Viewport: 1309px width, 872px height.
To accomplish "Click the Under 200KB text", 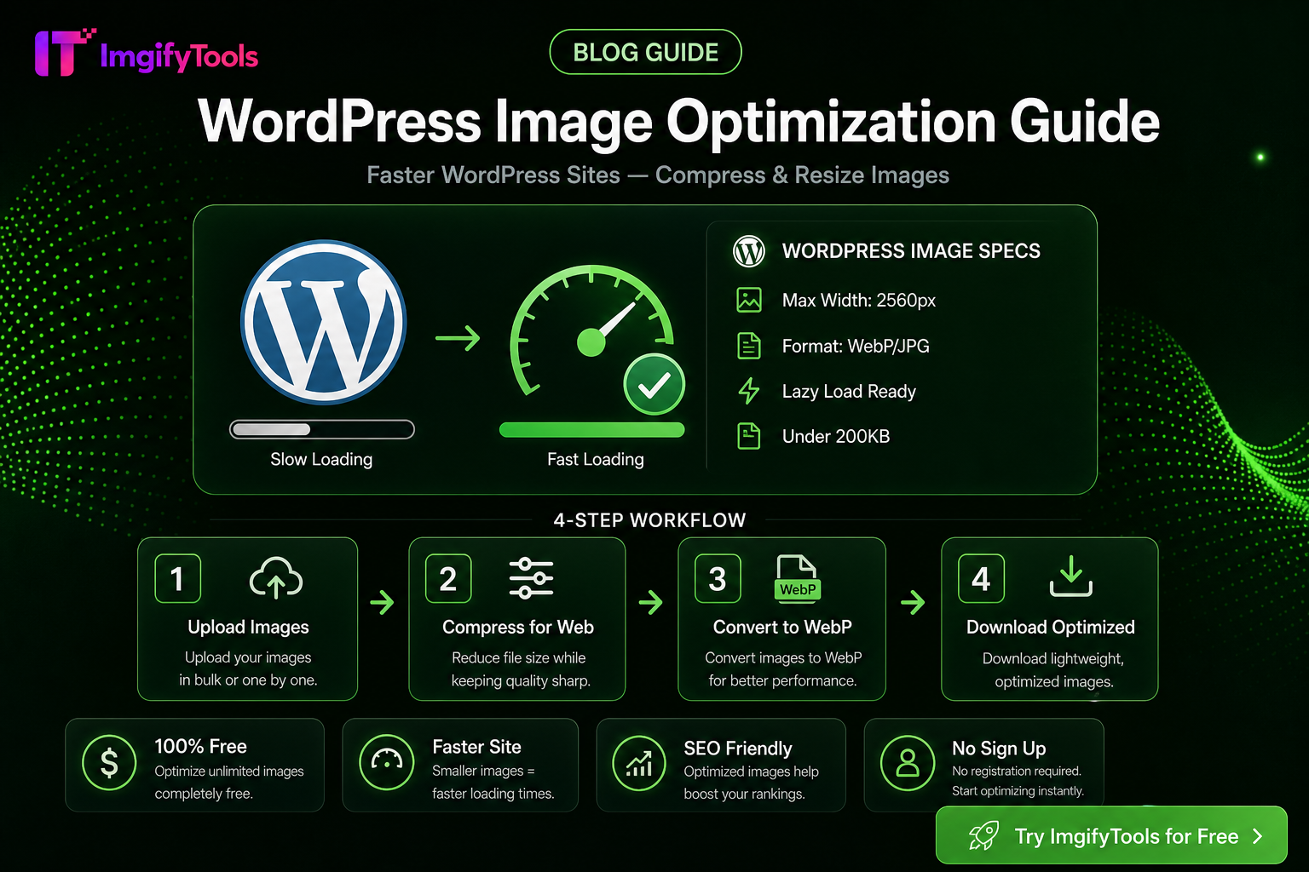I will click(x=836, y=437).
